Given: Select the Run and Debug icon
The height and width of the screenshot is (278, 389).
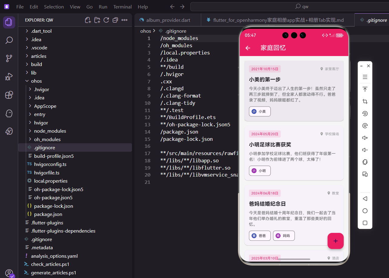Looking at the screenshot, I should point(9,77).
